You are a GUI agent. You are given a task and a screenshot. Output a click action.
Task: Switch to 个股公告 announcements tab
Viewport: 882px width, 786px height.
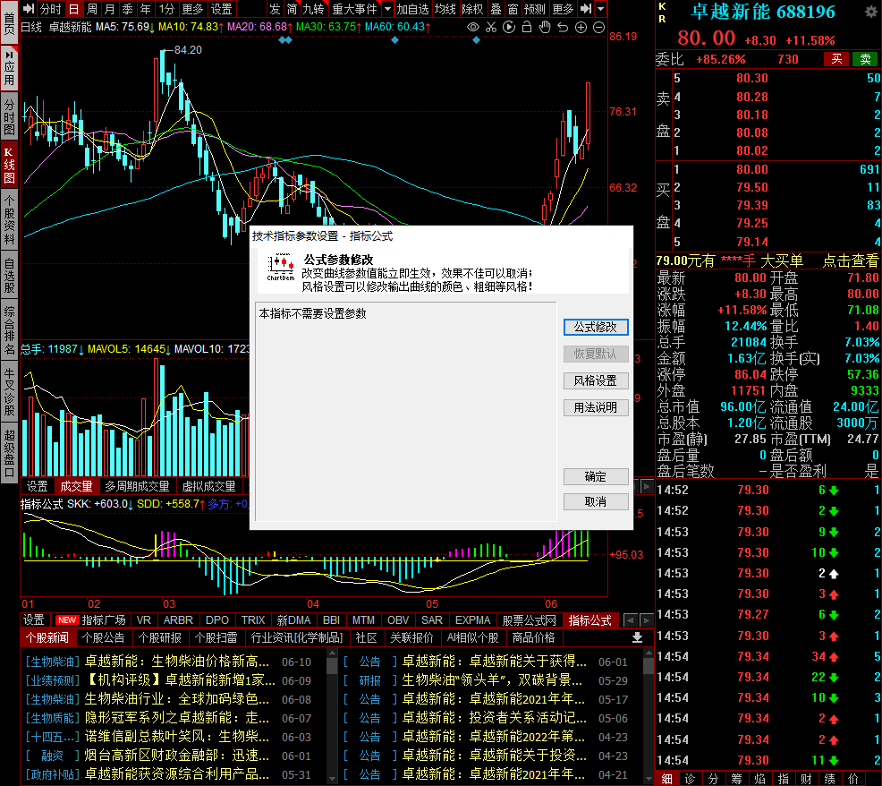(x=104, y=637)
